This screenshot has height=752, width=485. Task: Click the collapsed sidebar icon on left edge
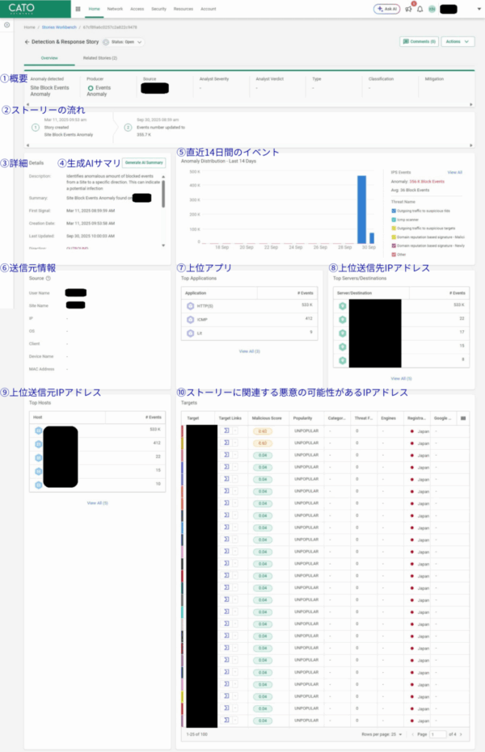6,25
